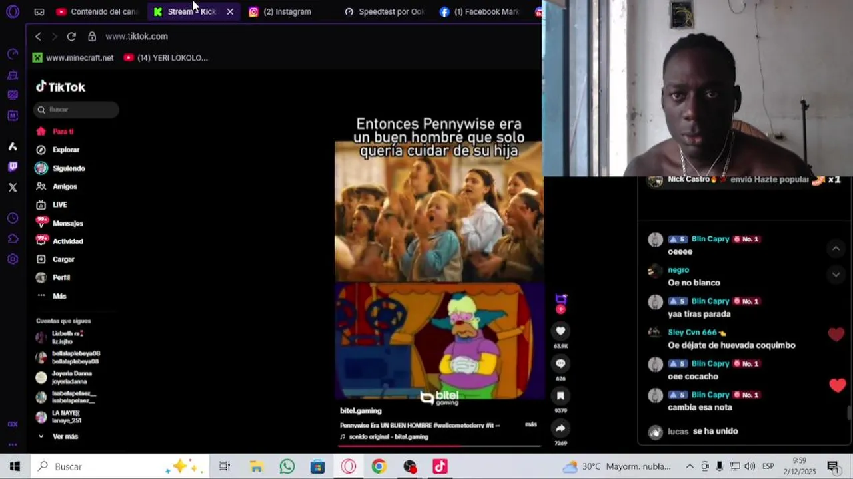Open followed account liz.isjho
This screenshot has height=479, width=853.
point(60,337)
